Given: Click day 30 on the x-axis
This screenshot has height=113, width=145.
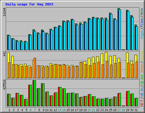Looking at the screenshot, I should pyautogui.click(x=132, y=110).
